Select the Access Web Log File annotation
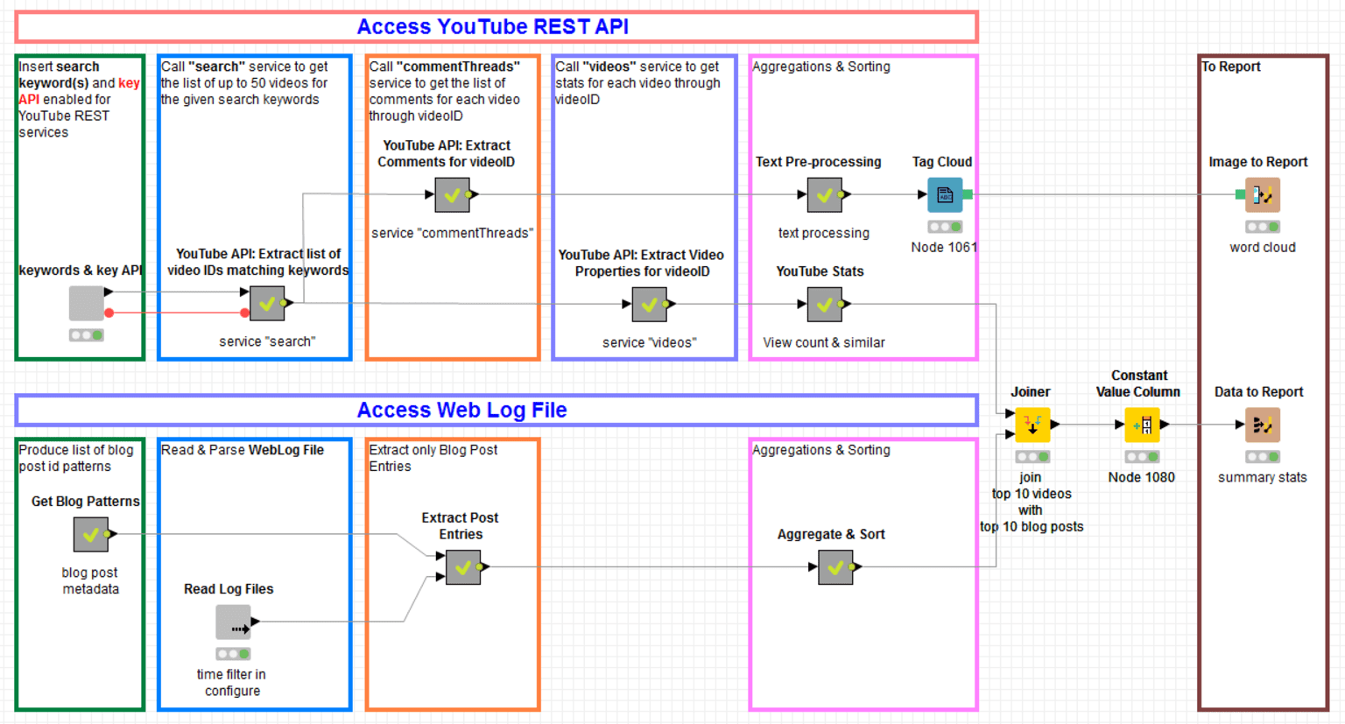Image resolution: width=1345 pixels, height=724 pixels. (496, 410)
